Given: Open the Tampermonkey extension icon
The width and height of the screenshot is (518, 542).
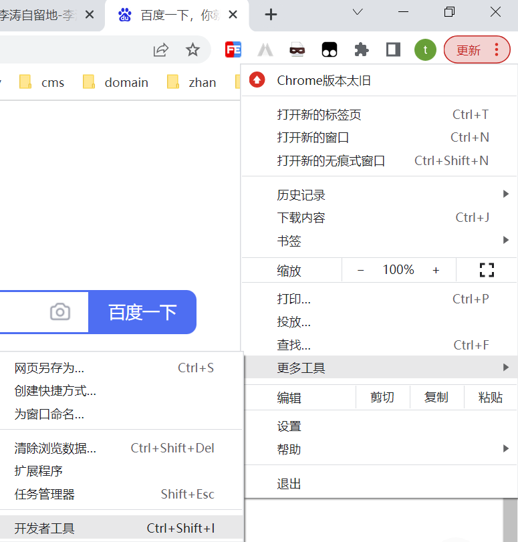Looking at the screenshot, I should point(330,49).
